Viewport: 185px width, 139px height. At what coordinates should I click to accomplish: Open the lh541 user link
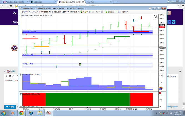[12, 71]
